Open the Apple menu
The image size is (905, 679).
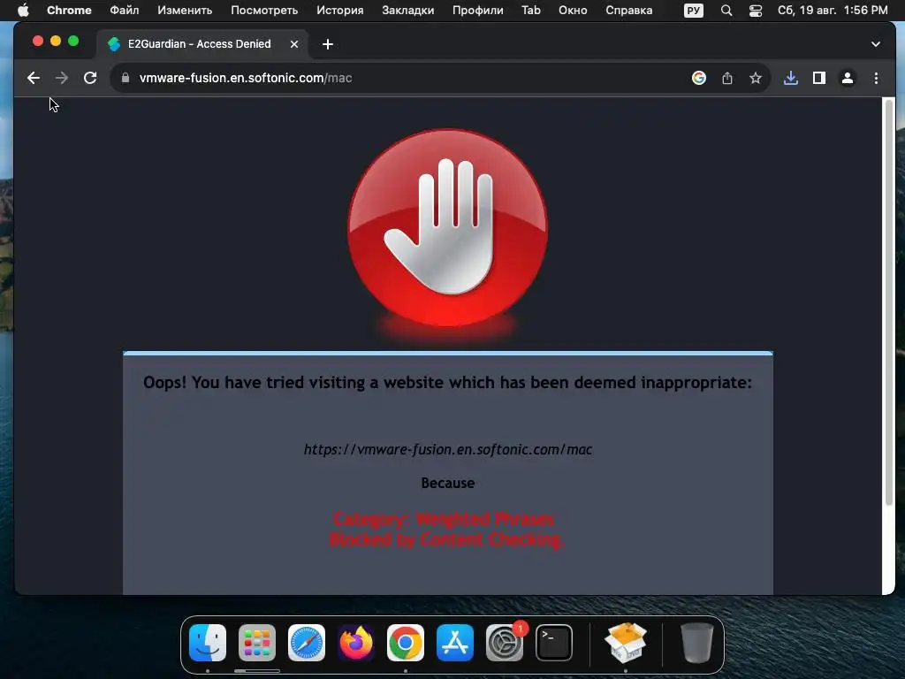point(23,10)
